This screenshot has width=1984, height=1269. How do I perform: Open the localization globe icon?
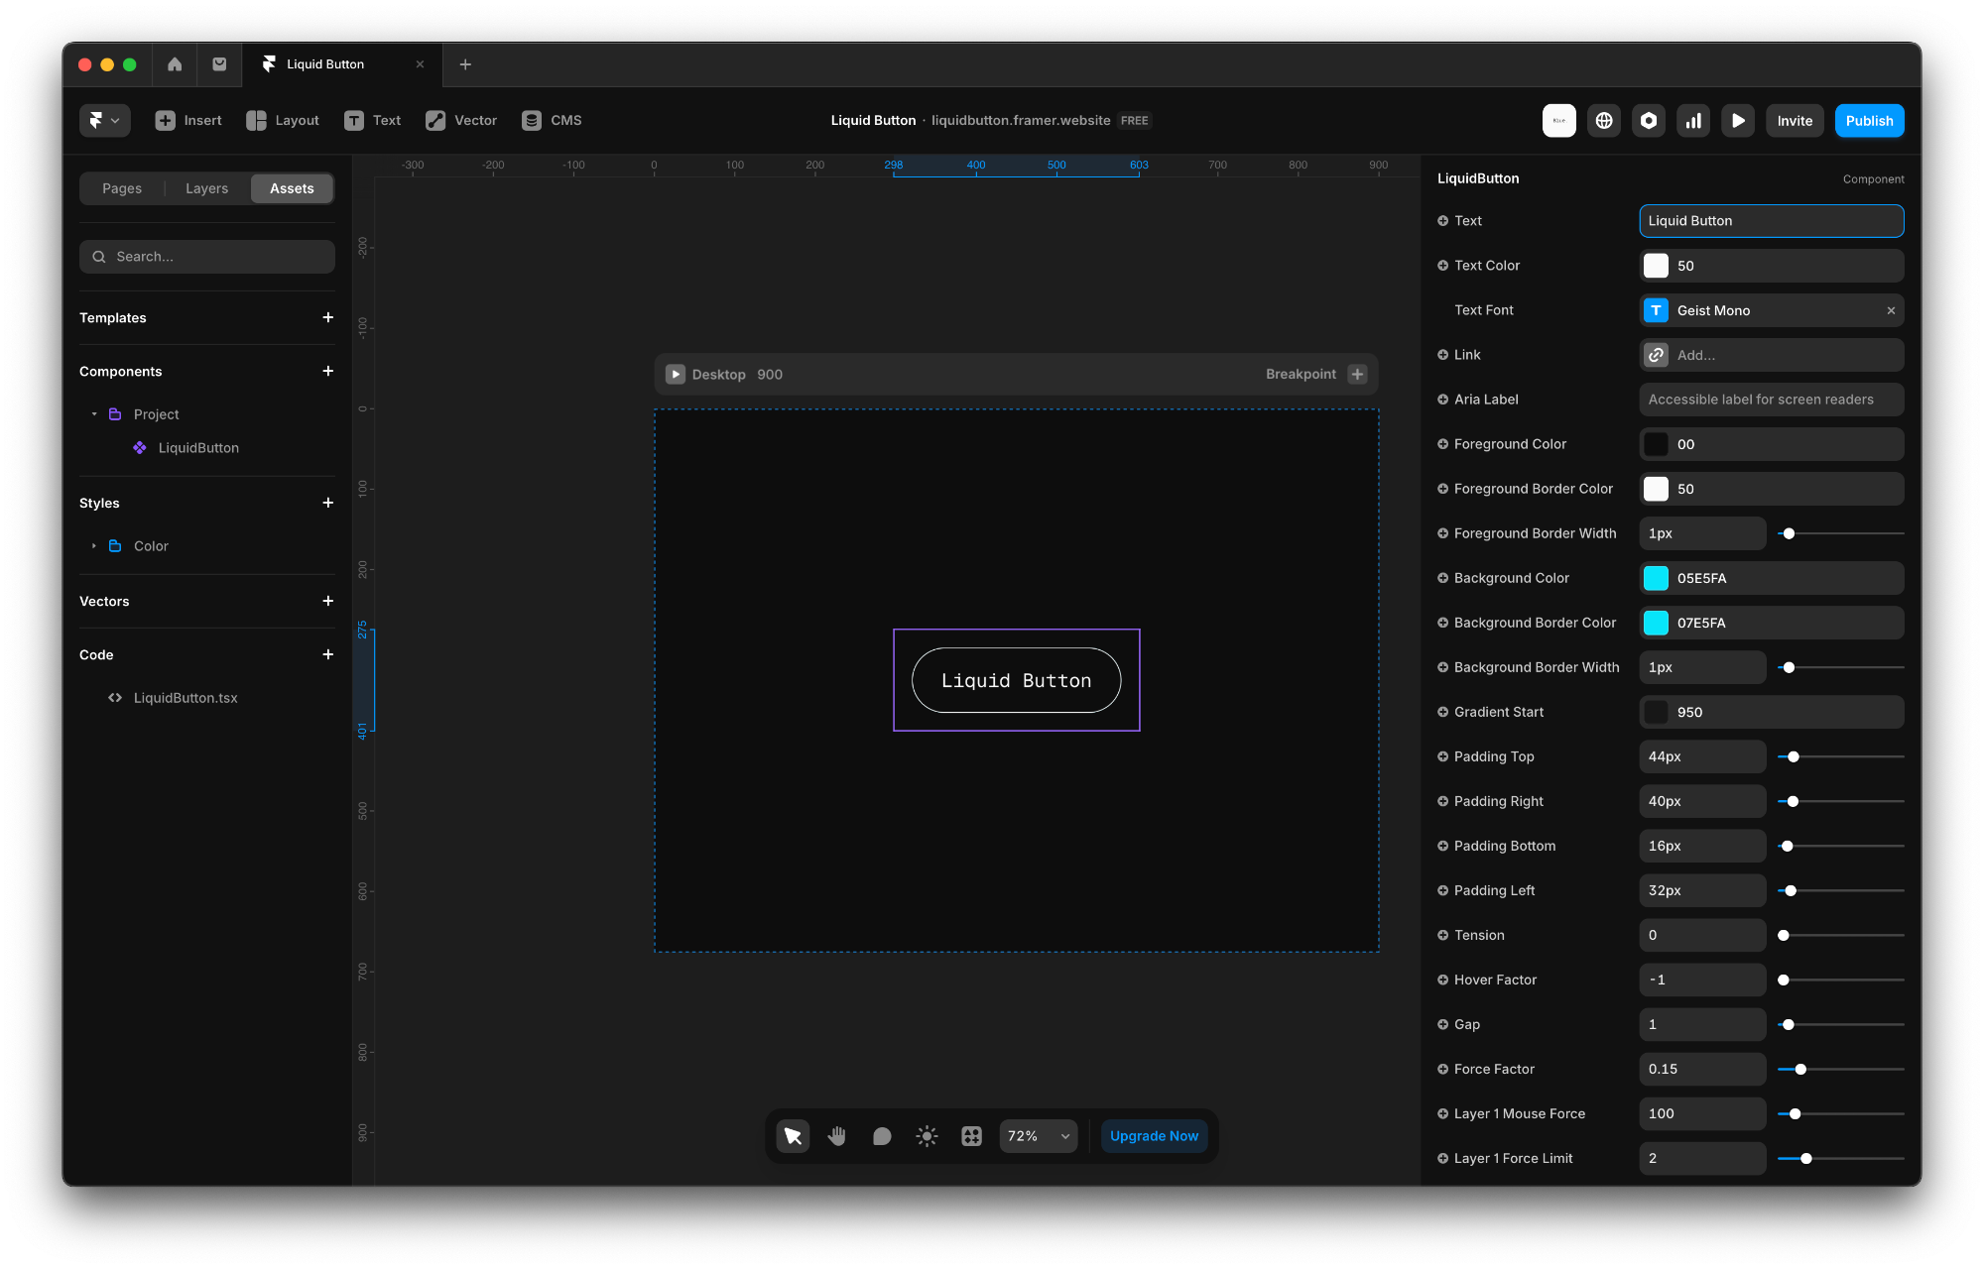tap(1604, 121)
